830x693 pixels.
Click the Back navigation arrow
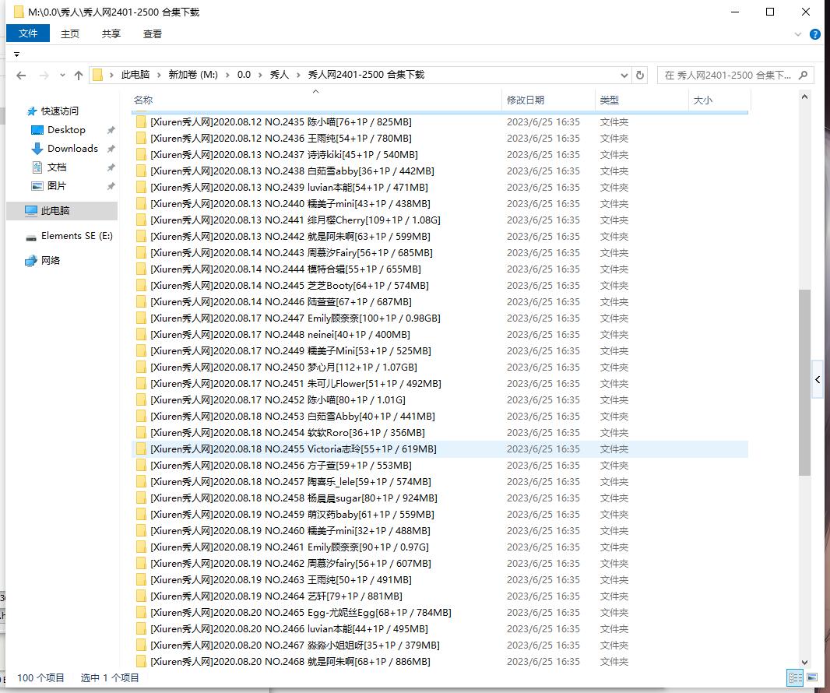coord(21,76)
